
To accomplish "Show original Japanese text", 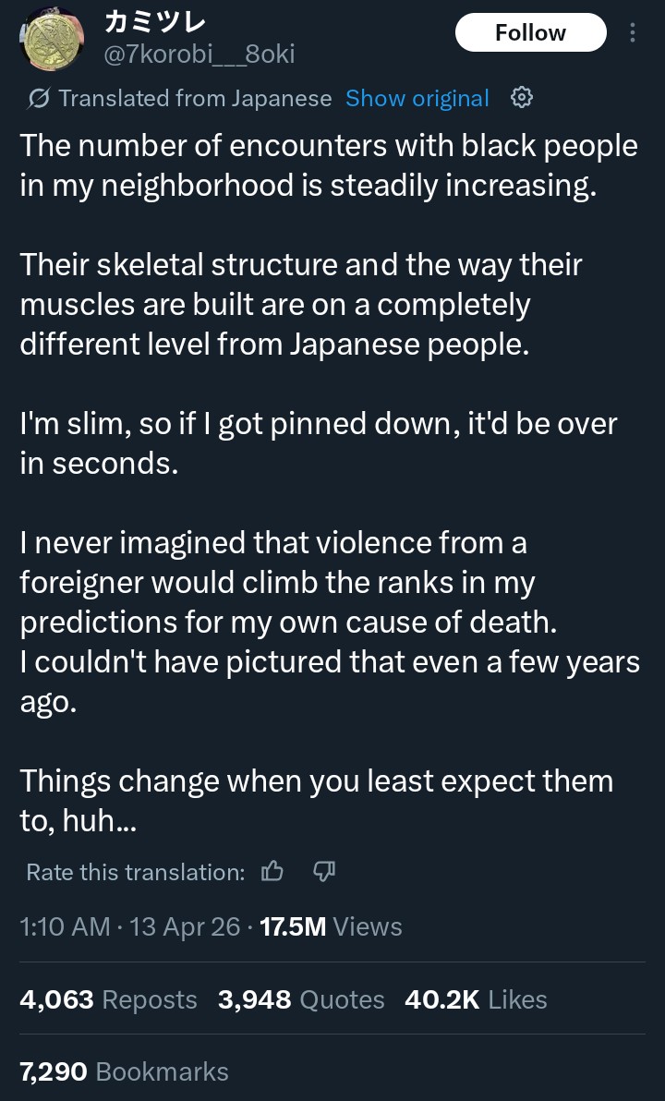I will tap(417, 98).
